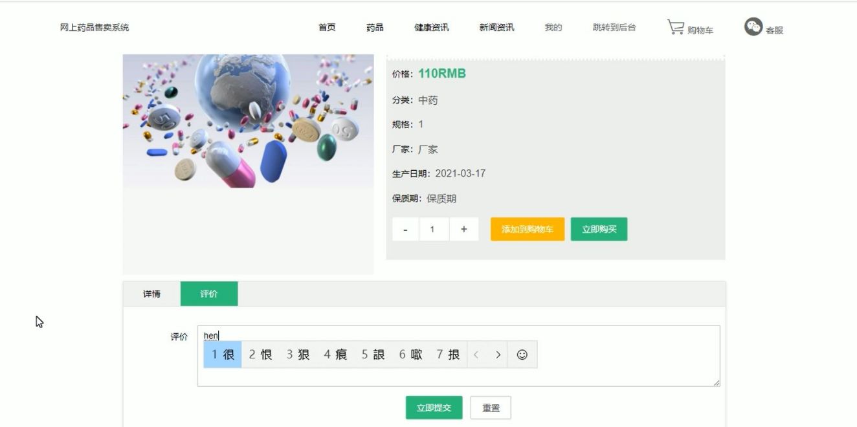
Task: Open the customer service chat icon
Action: click(753, 27)
